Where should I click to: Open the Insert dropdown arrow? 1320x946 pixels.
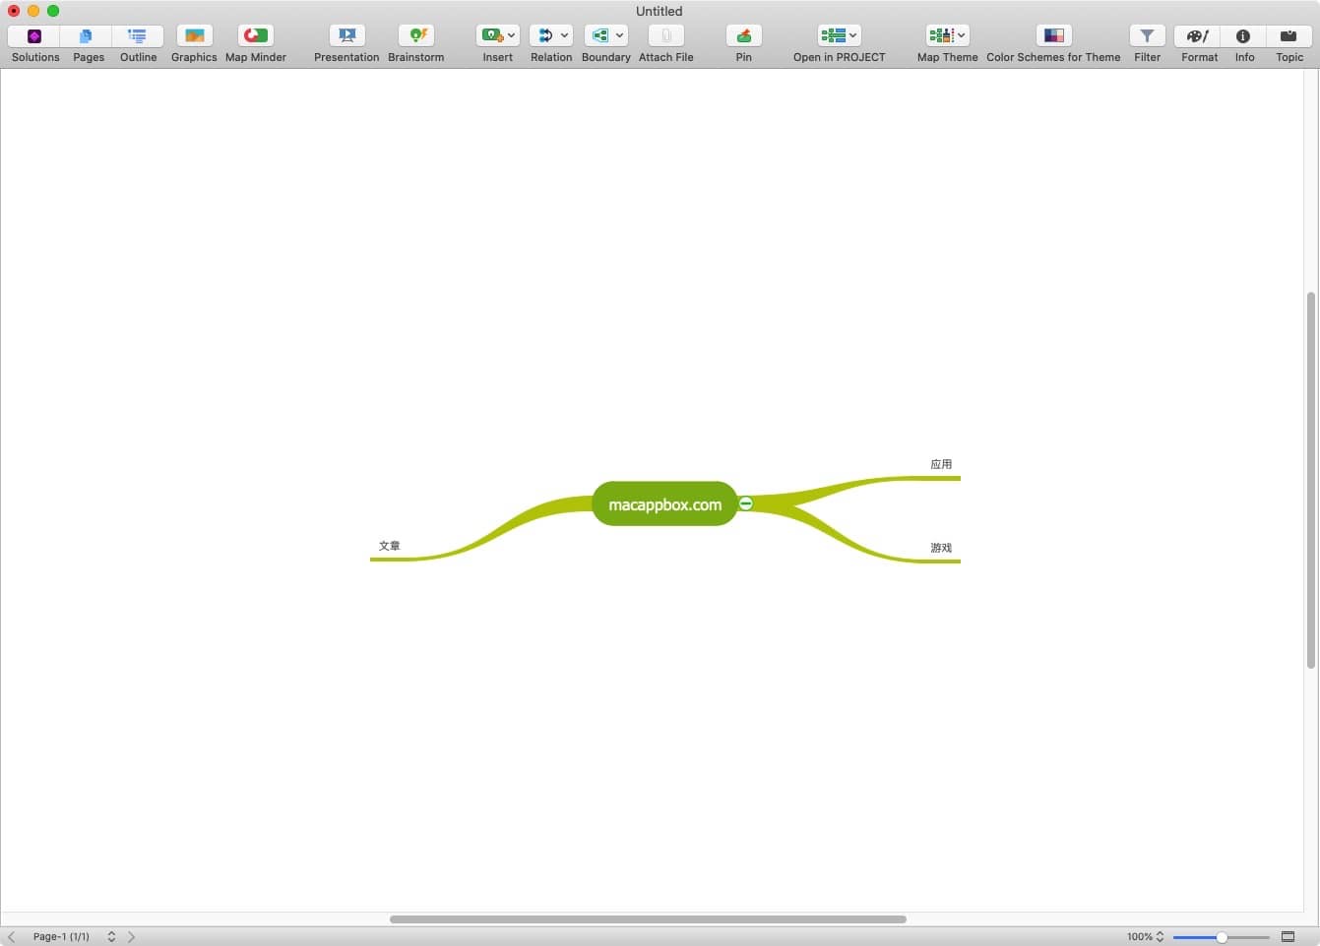(x=512, y=35)
